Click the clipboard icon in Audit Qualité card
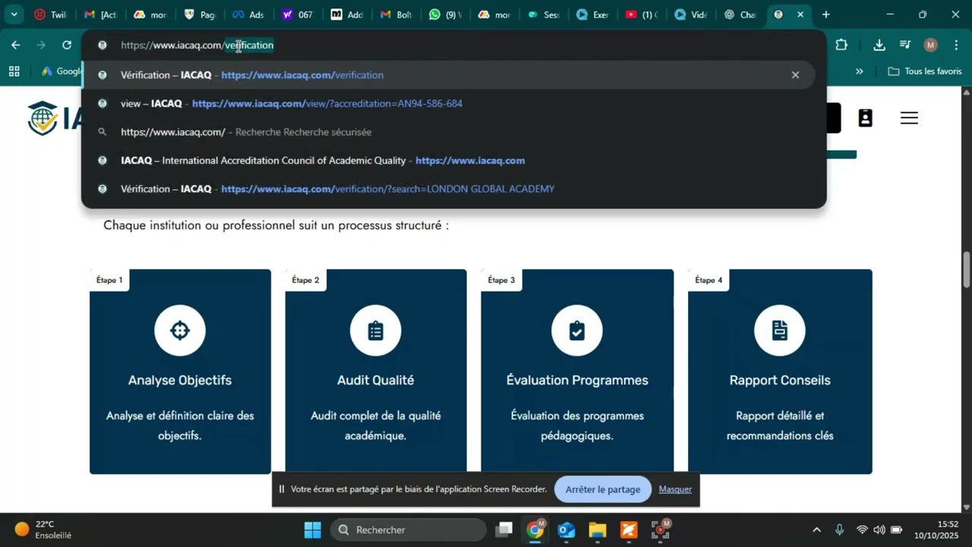Screen dimensions: 972x547 coord(375,330)
